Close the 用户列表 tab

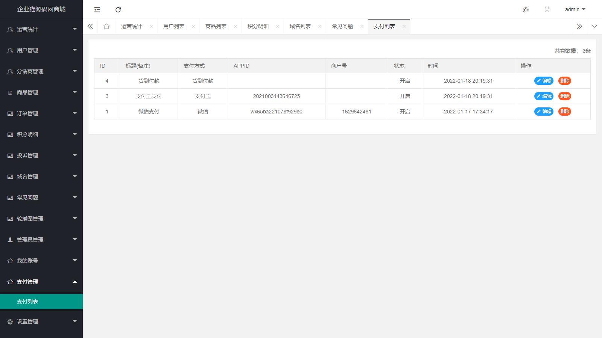193,26
